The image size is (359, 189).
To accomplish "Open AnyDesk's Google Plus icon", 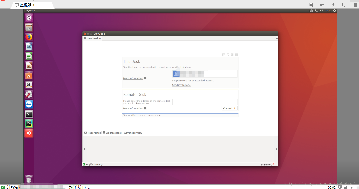I will 232,55.
